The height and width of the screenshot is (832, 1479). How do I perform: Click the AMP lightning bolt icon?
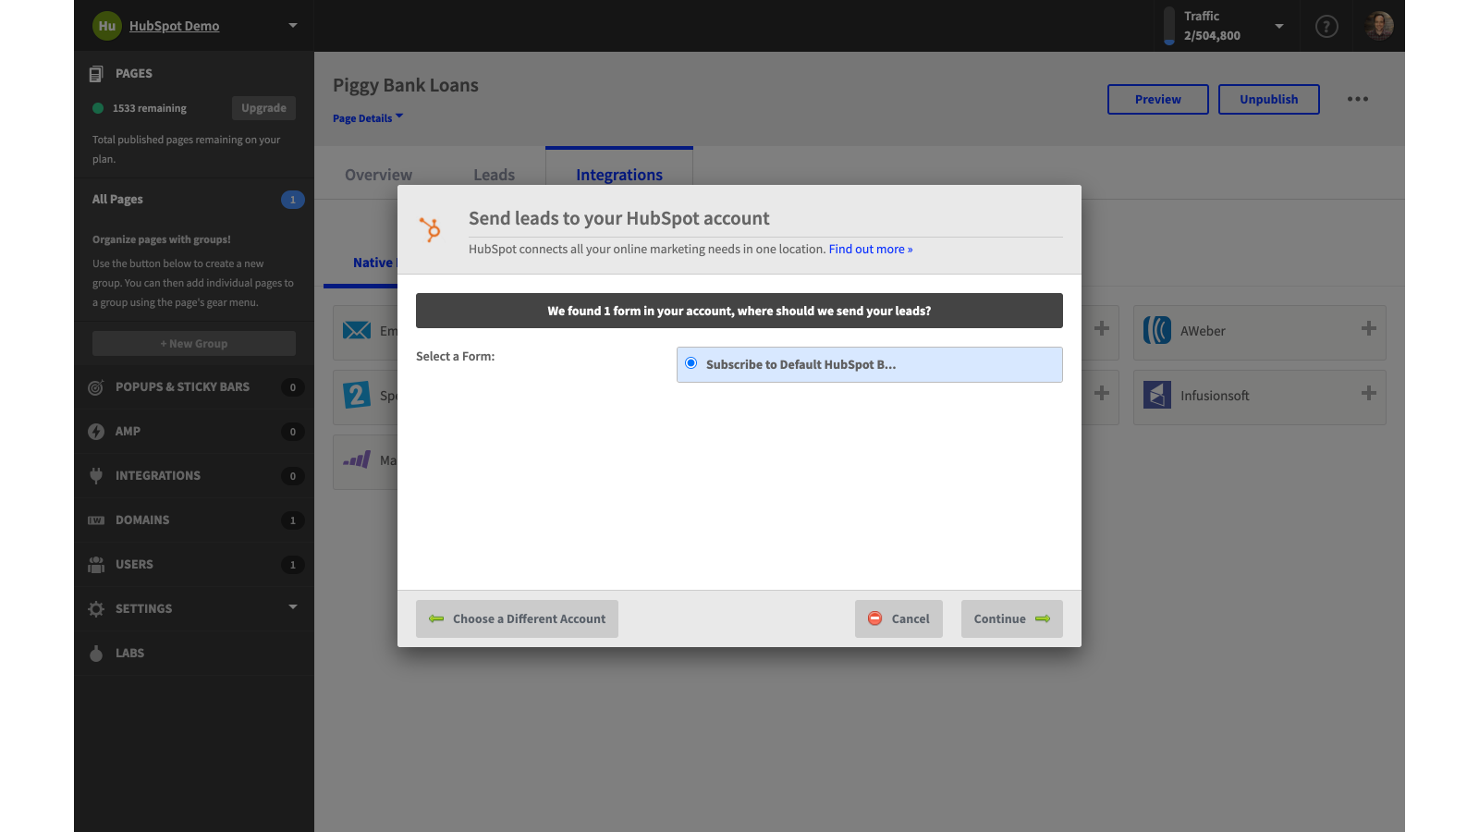96,432
